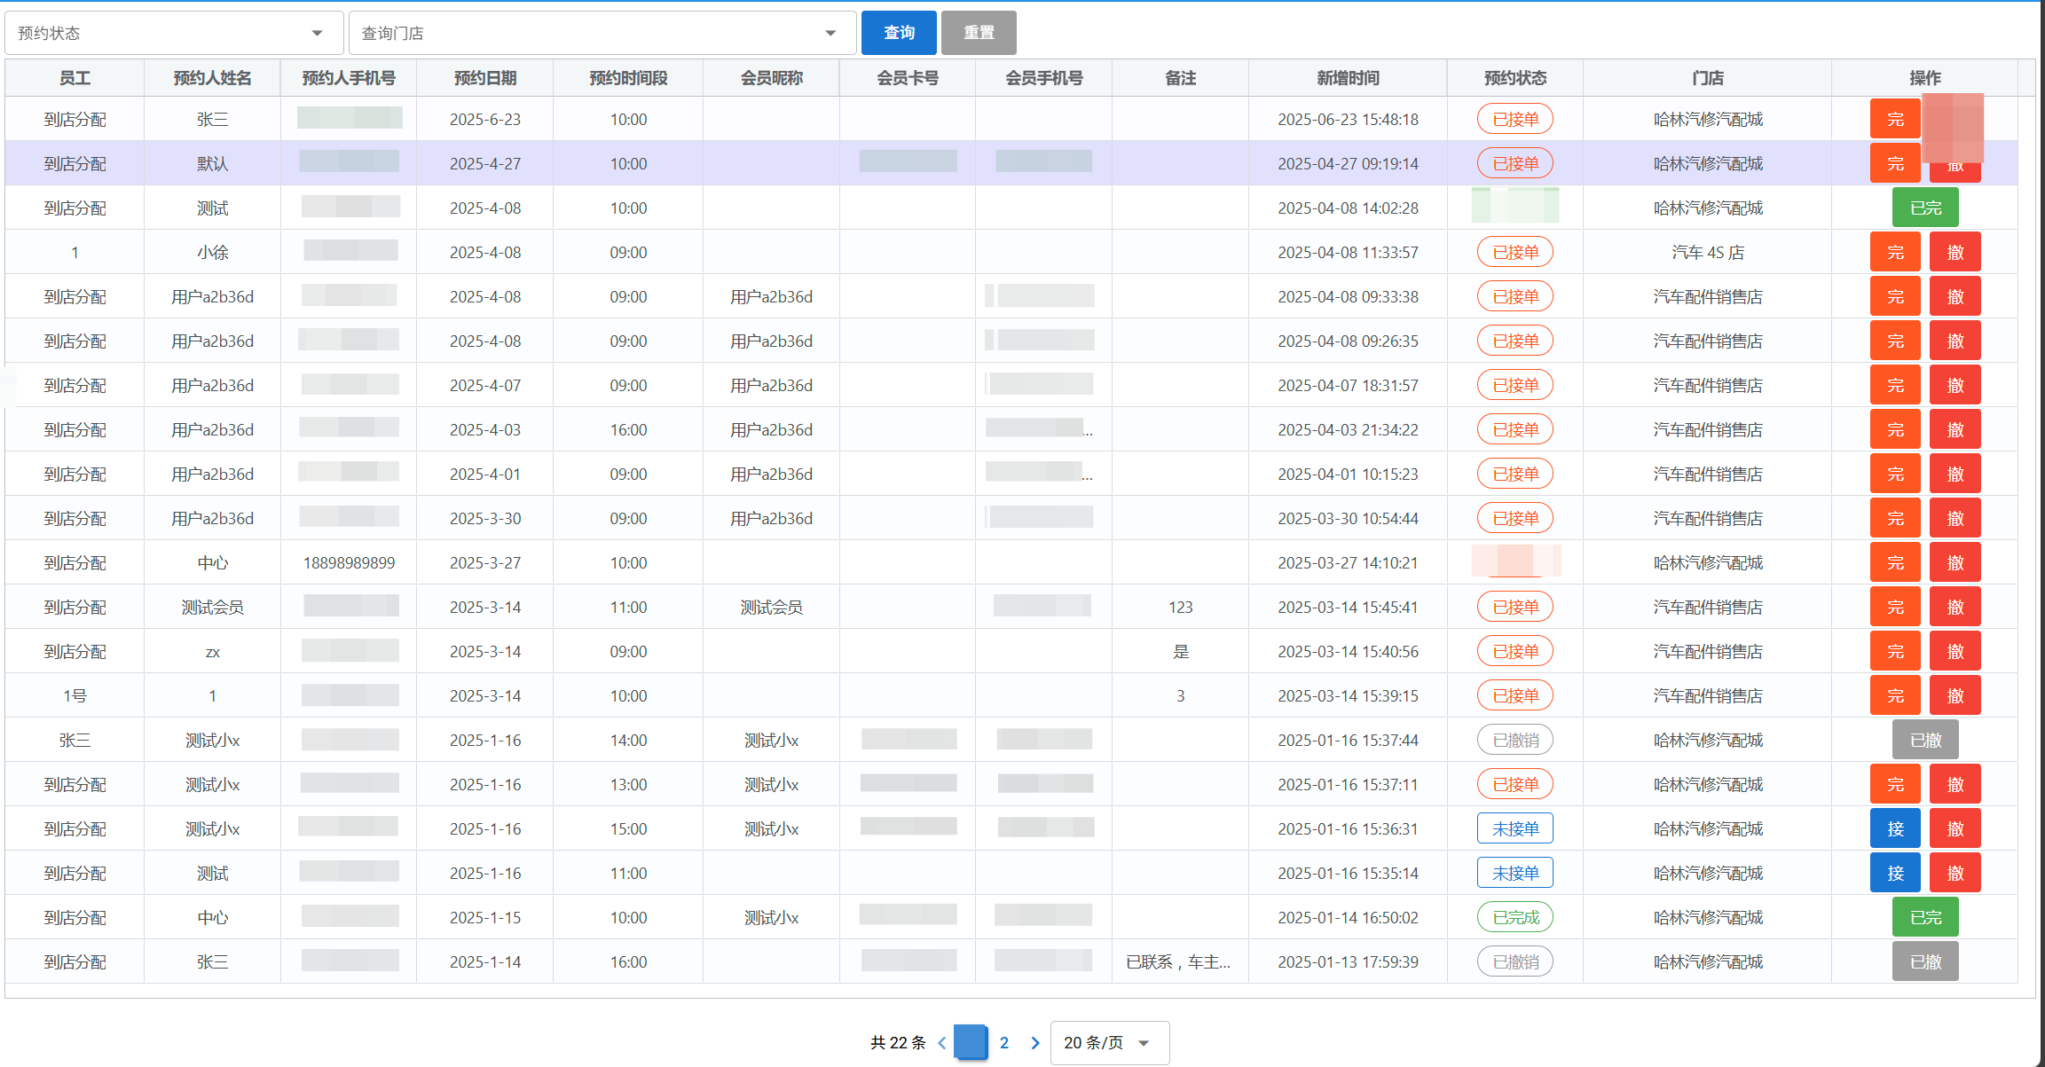Click 撤 cancel button in the 小徐 row
The height and width of the screenshot is (1067, 2045).
click(x=1955, y=252)
